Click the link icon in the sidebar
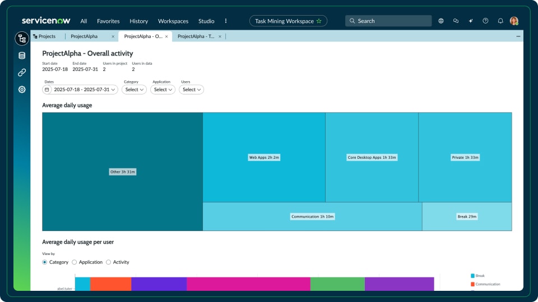Image resolution: width=538 pixels, height=302 pixels. (22, 72)
